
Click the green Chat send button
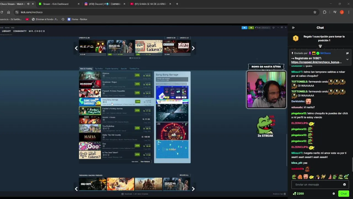(x=344, y=194)
